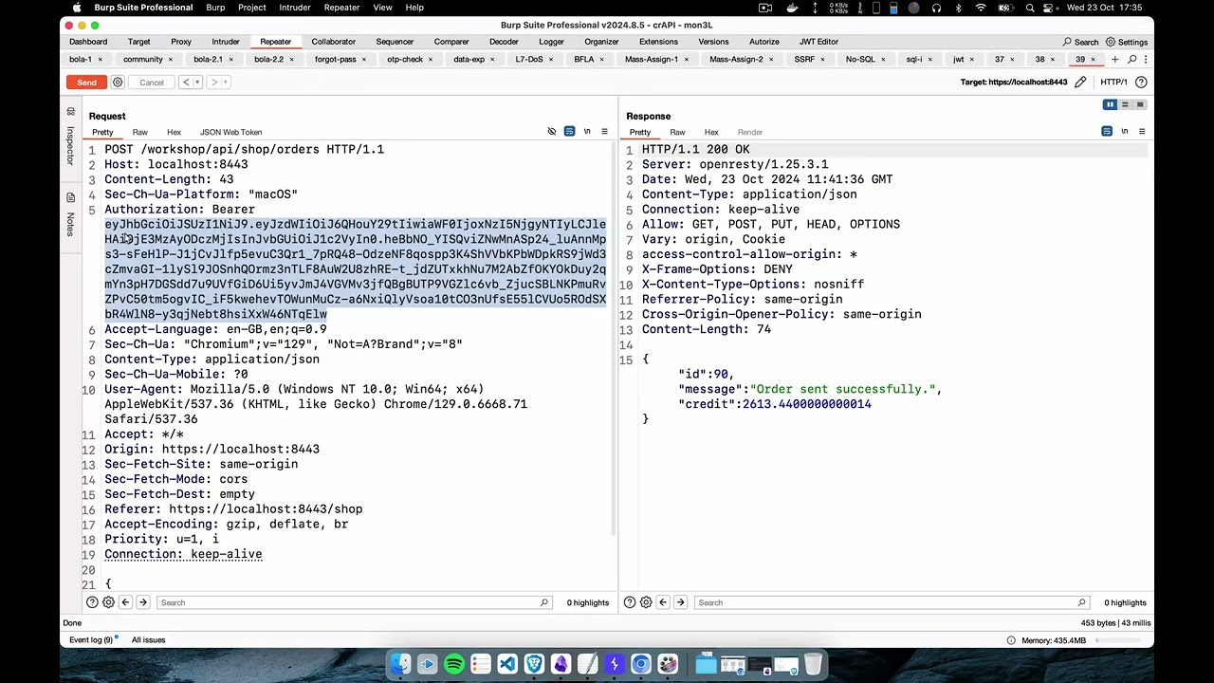Open the Repeater menu in menu bar
The image size is (1214, 683).
click(341, 8)
